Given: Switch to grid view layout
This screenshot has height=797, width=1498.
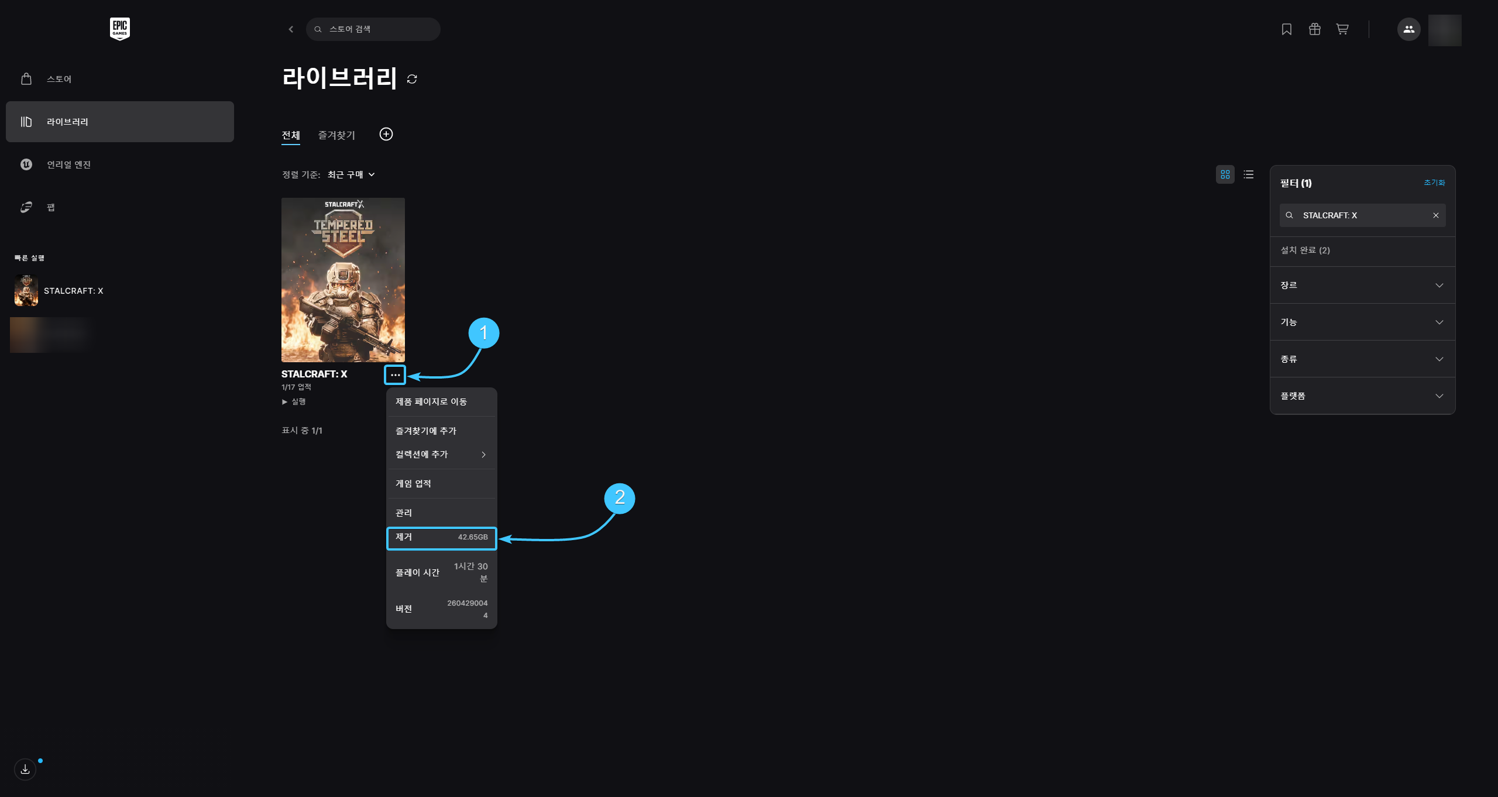Looking at the screenshot, I should coord(1225,174).
